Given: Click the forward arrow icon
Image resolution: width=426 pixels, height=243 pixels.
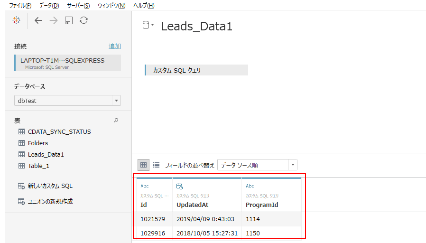Looking at the screenshot, I should coord(54,20).
